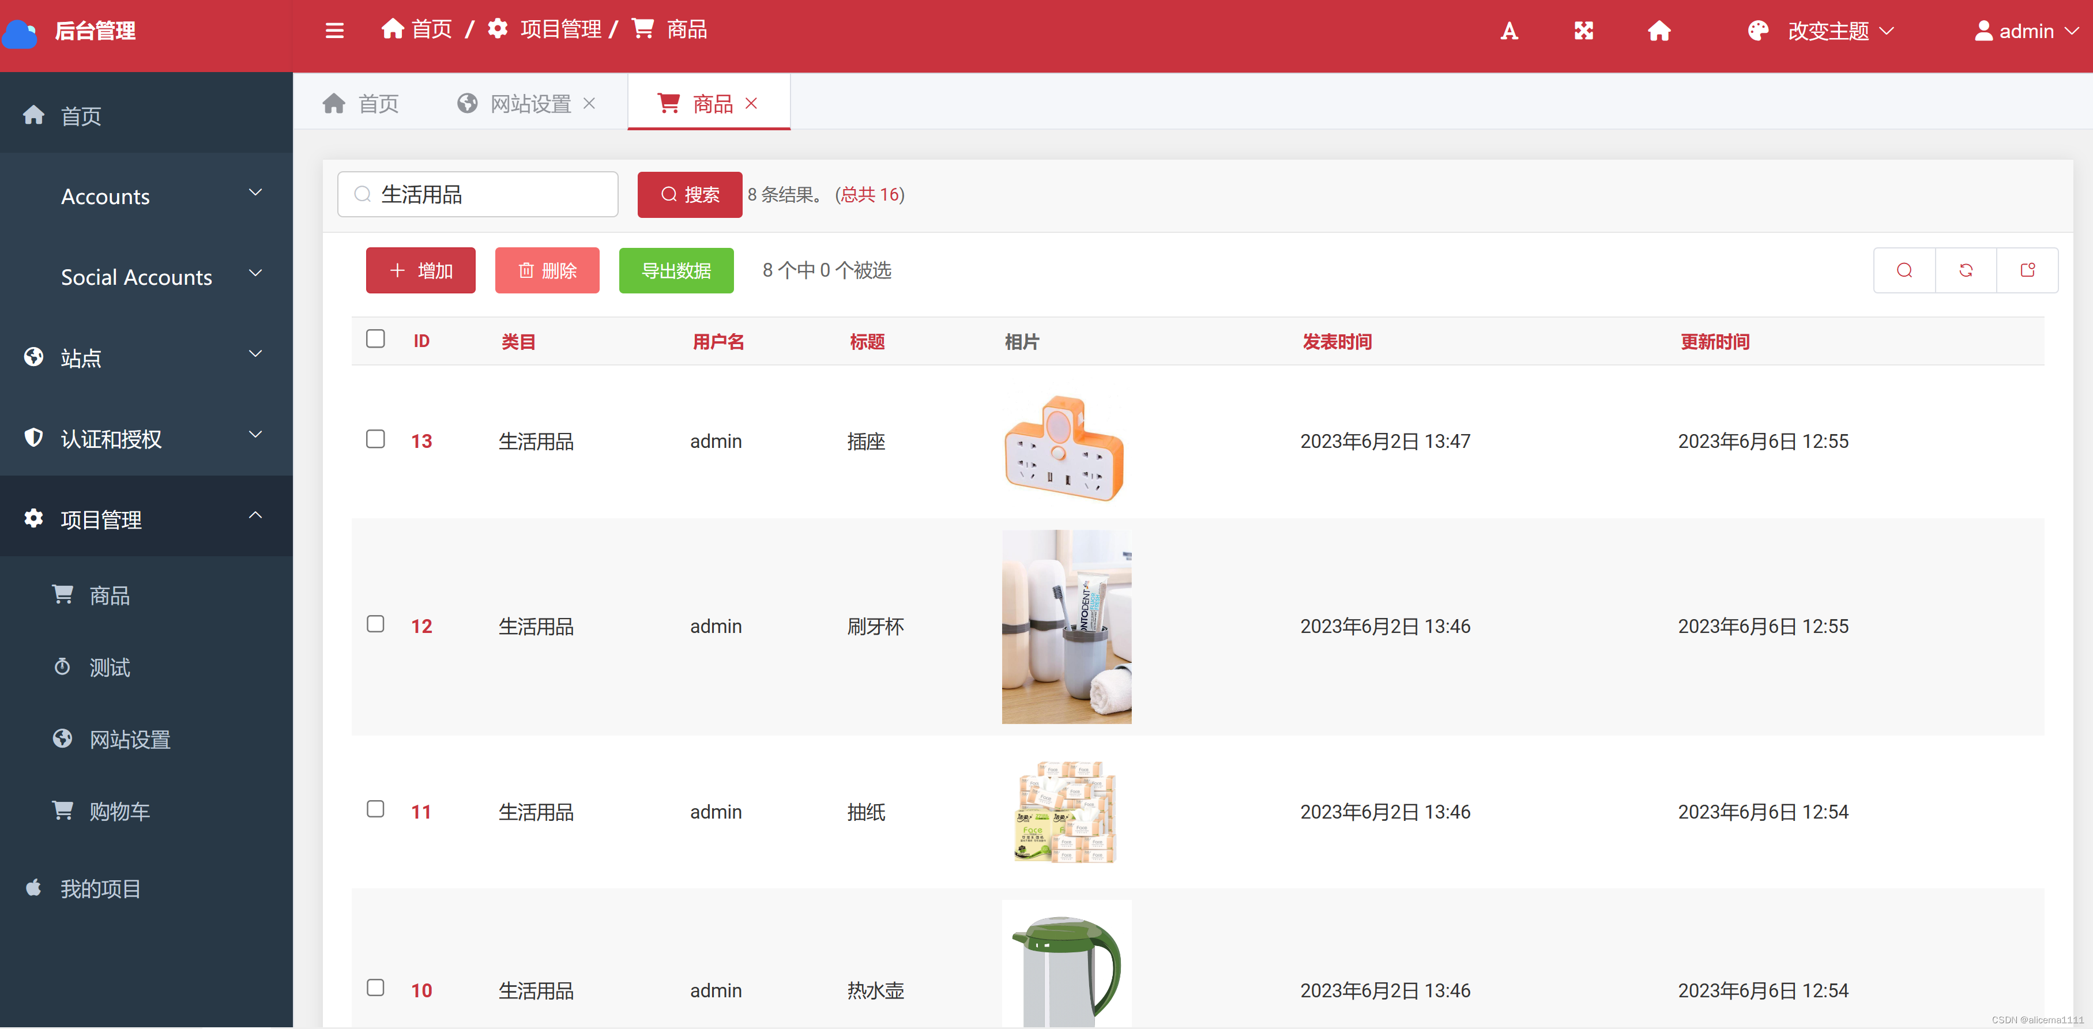This screenshot has height=1029, width=2093.
Task: Click the hamburger menu collapse icon
Action: 334,31
